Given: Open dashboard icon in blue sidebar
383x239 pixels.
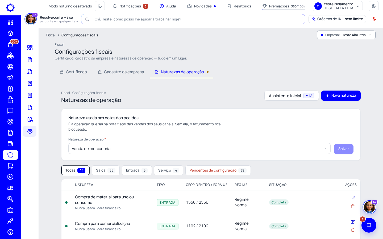Looking at the screenshot, I should coord(10,22).
